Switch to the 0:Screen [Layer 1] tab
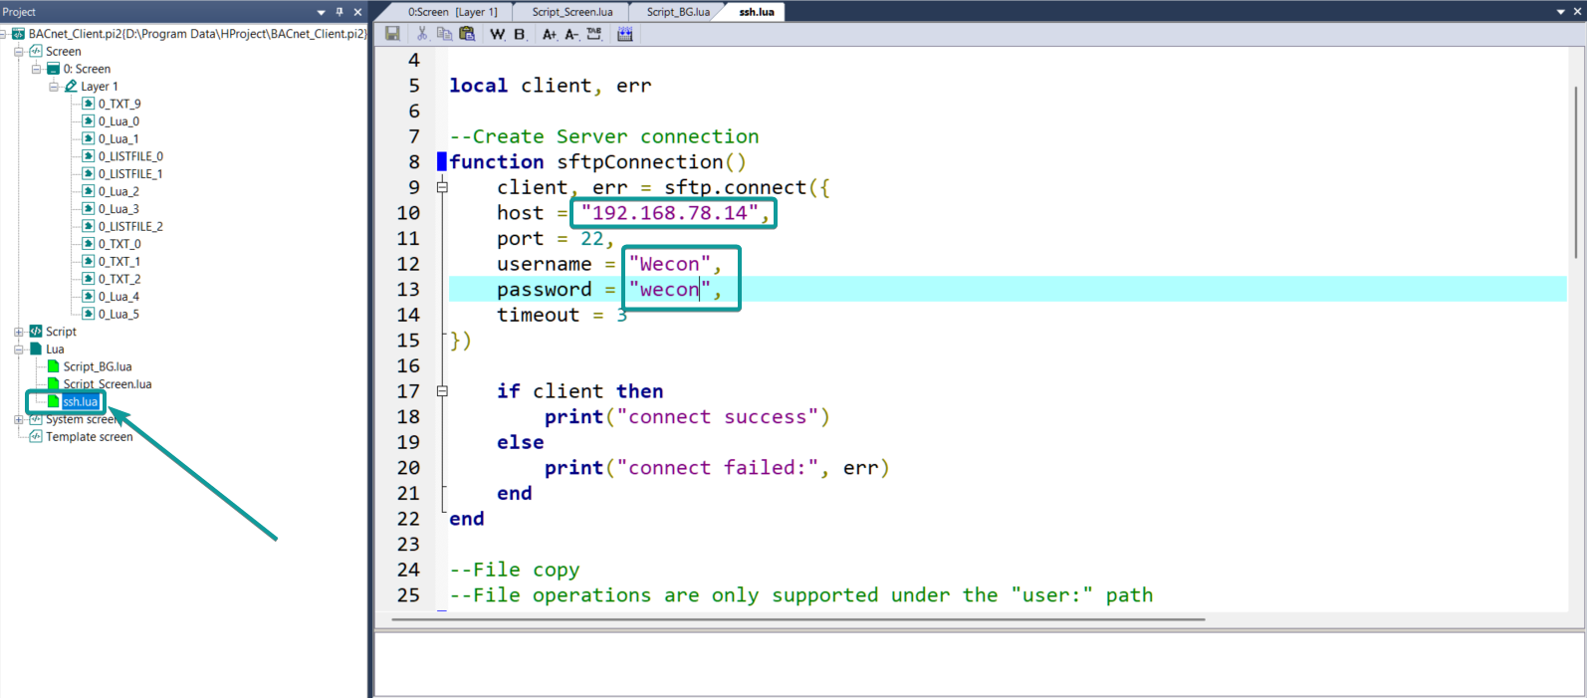The width and height of the screenshot is (1587, 698). (453, 12)
